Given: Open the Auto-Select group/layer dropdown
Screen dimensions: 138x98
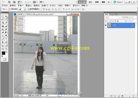Looking at the screenshot, I should (x=22, y=9).
